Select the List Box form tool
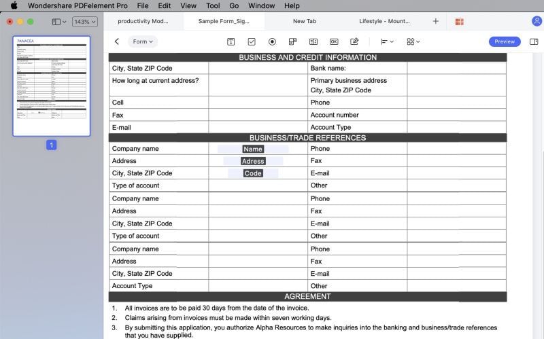This screenshot has width=544, height=339. pos(313,41)
